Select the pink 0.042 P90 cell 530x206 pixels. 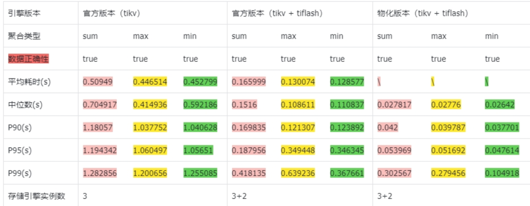pos(386,128)
